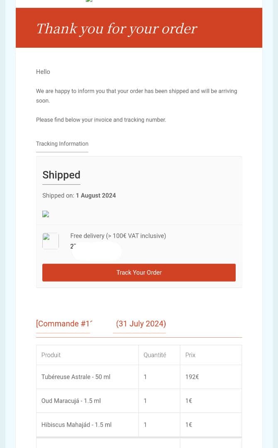The height and width of the screenshot is (448, 278).
Task: Click the Quantité column header
Action: pyautogui.click(x=155, y=355)
